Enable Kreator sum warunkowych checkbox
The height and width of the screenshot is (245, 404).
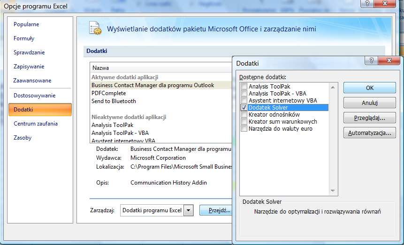click(244, 121)
